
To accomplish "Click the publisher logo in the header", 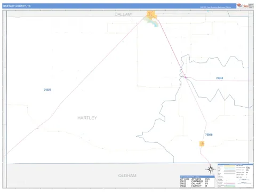I will [245, 6].
